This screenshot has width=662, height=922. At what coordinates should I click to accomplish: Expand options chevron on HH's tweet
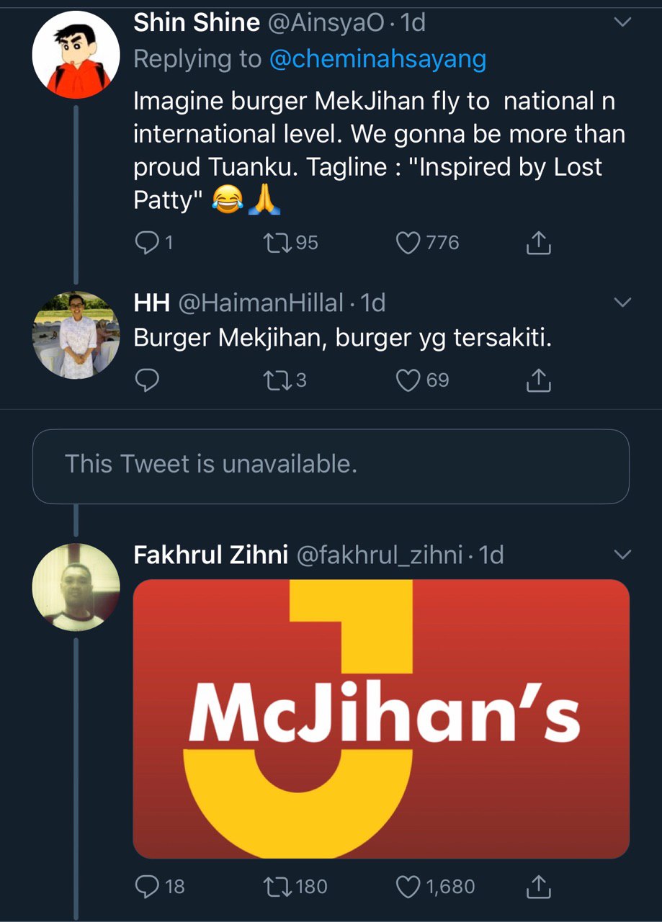(621, 303)
